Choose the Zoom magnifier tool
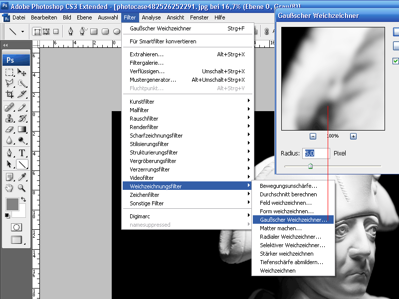Viewport: 399px width, 299px height. click(x=22, y=188)
